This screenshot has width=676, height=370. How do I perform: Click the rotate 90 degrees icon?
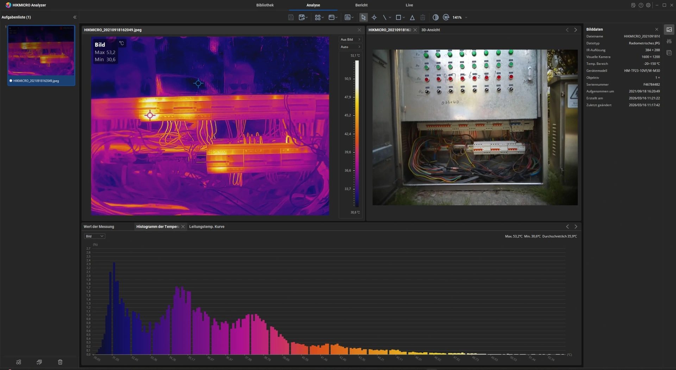click(x=446, y=17)
